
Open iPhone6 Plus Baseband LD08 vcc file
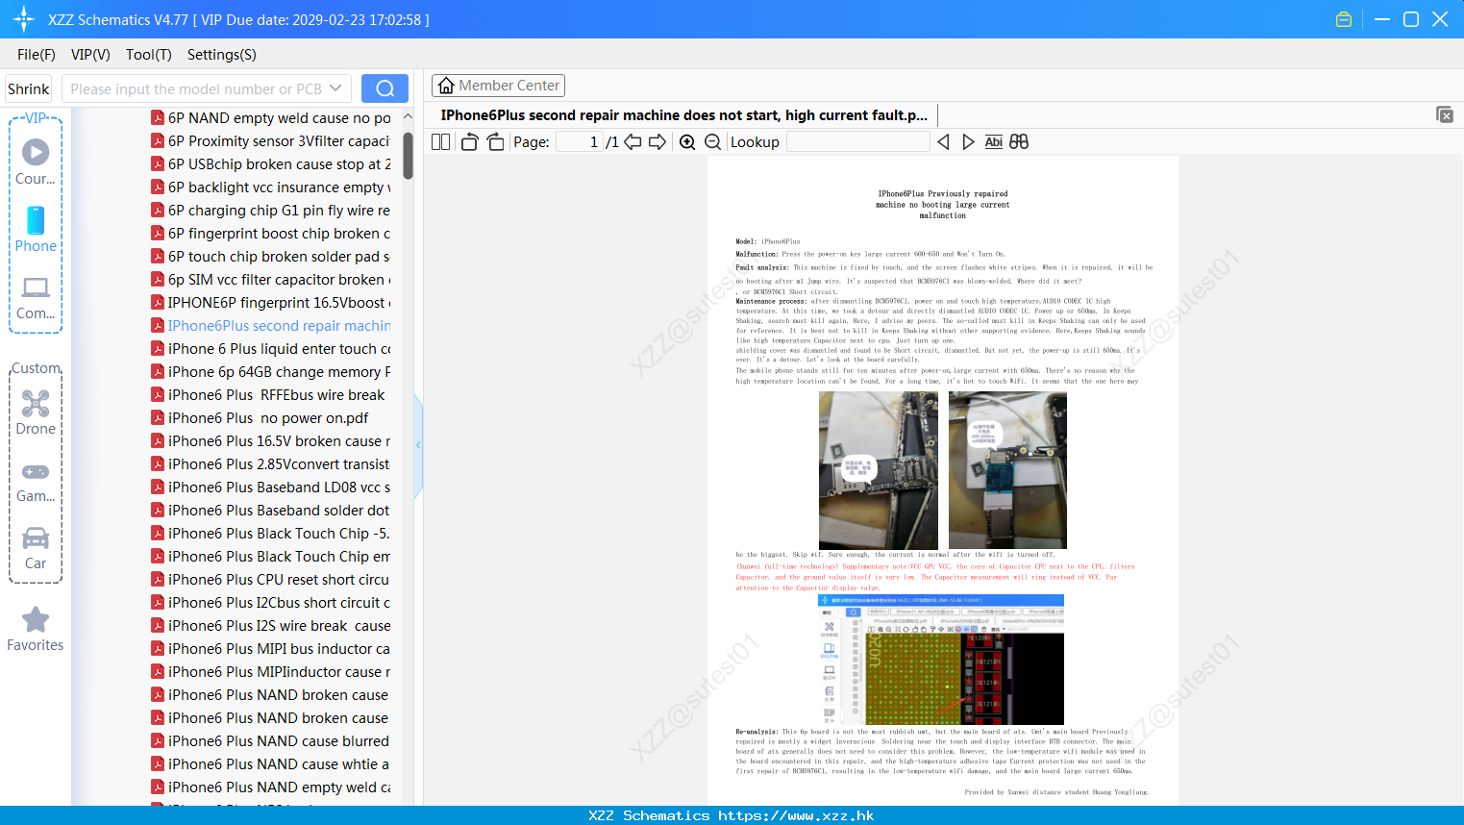click(271, 487)
